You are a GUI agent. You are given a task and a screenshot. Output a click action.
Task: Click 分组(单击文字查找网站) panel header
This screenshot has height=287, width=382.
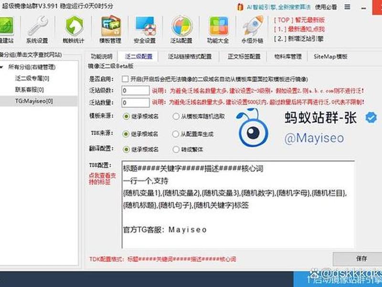[31, 55]
